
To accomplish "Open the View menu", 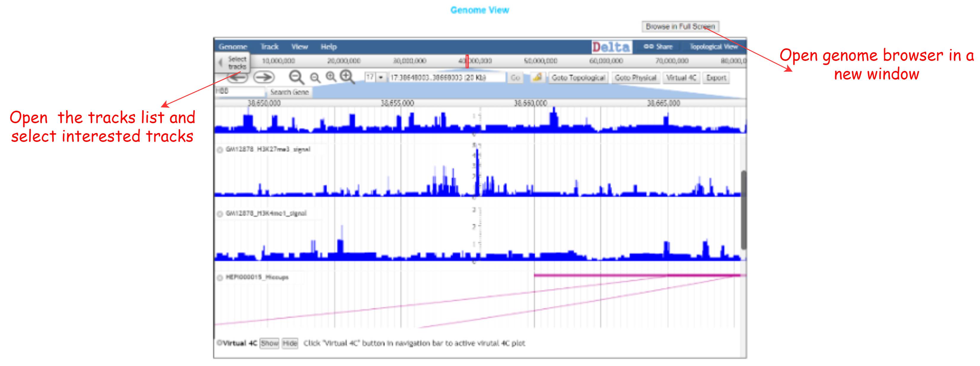I will (x=299, y=47).
